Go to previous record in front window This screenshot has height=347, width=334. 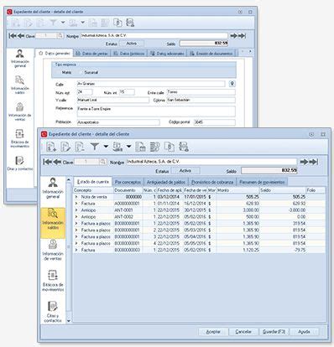57,162
